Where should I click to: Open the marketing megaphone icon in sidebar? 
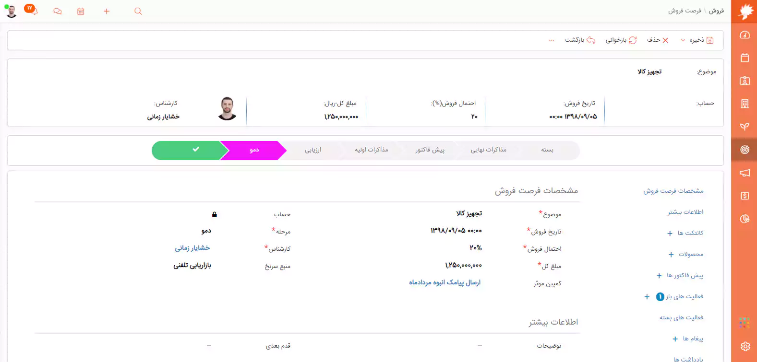(745, 173)
